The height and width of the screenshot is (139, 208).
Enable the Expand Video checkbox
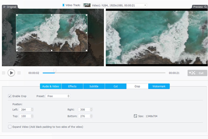(x=10, y=127)
